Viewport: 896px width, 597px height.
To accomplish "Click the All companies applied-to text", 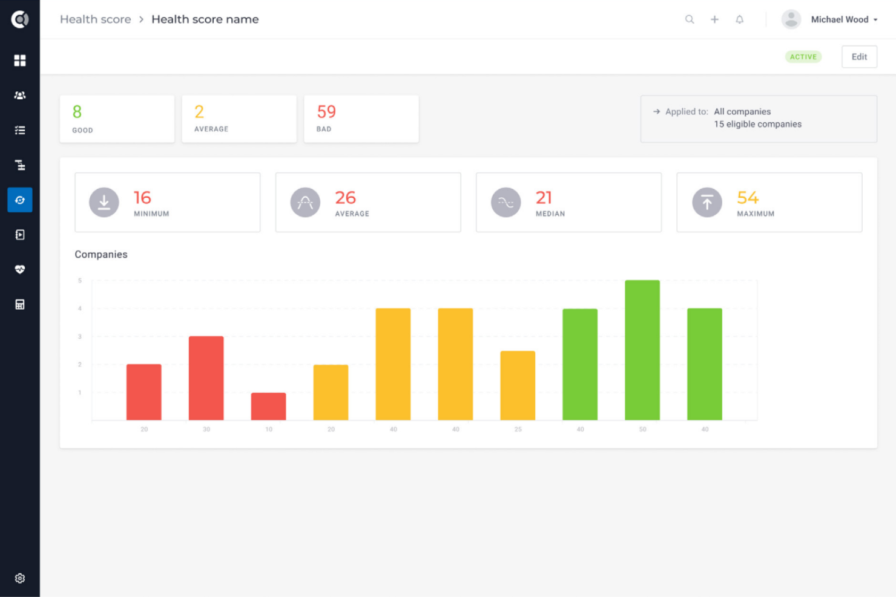I will point(742,111).
